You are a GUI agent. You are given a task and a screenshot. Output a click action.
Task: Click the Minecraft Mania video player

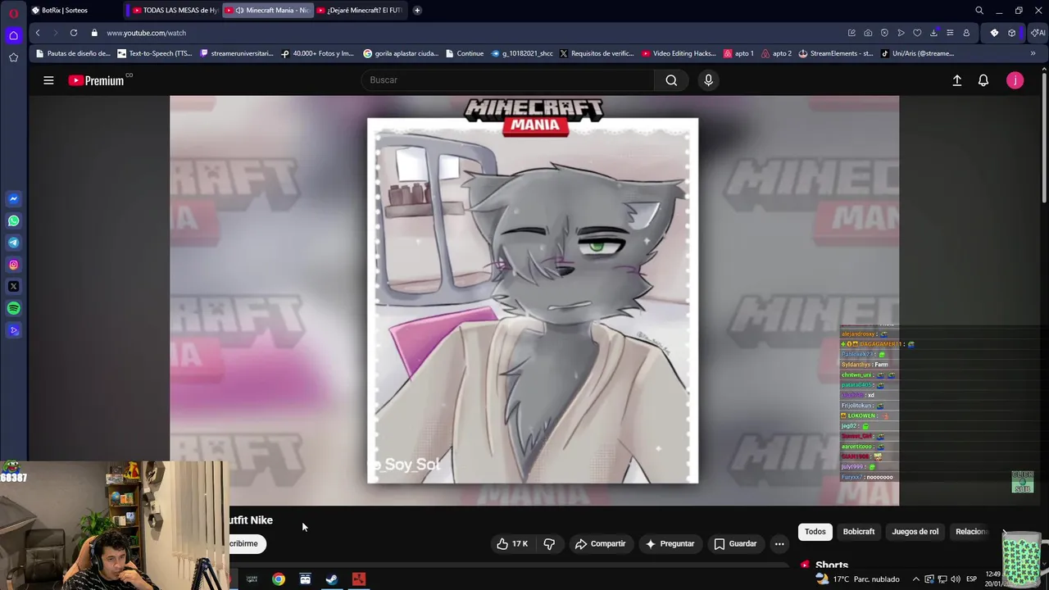(x=534, y=301)
